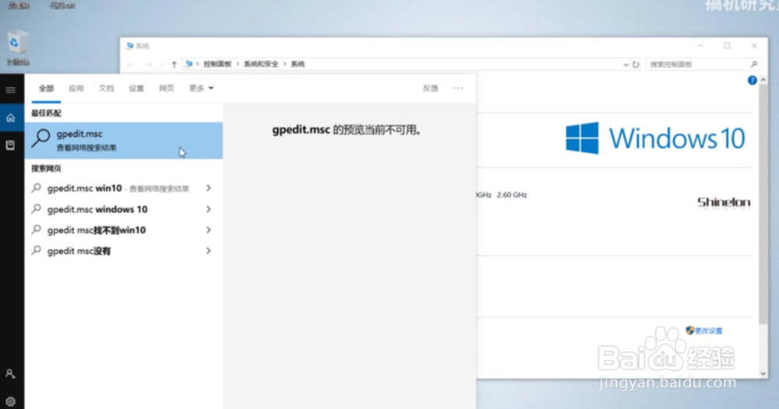The image size is (779, 409).
Task: Click the scroll-down arrow in System window
Action: pos(763,374)
